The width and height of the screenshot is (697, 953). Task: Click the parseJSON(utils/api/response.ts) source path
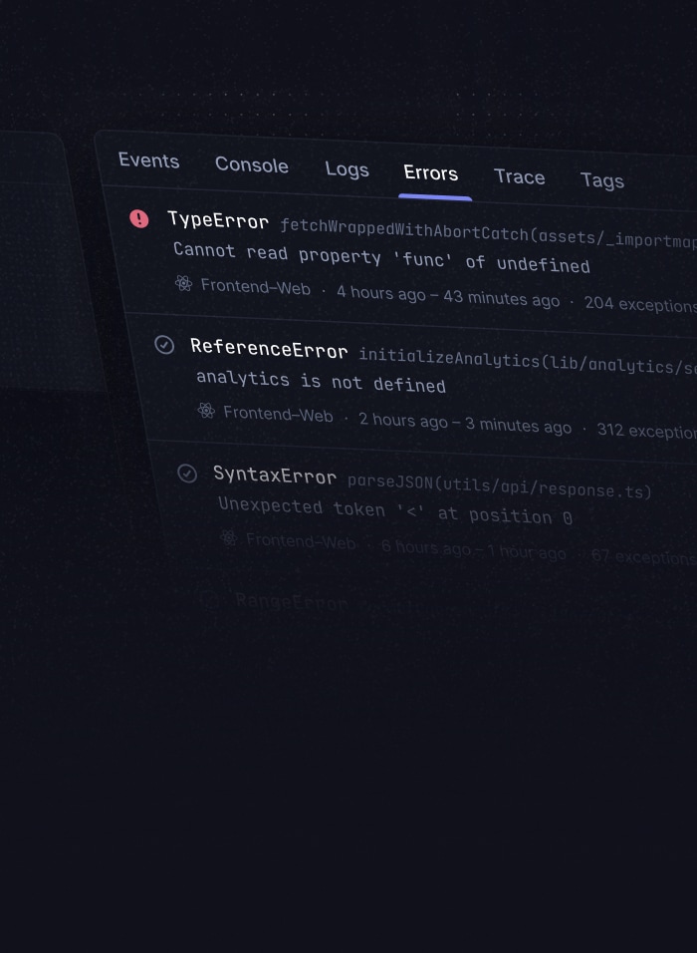pos(499,487)
